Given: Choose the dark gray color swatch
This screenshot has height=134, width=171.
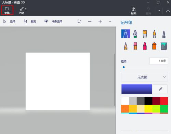Looking at the screenshot, I should (x=141, y=101).
